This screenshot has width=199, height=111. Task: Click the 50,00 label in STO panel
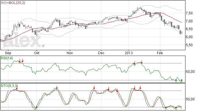(x=190, y=99)
